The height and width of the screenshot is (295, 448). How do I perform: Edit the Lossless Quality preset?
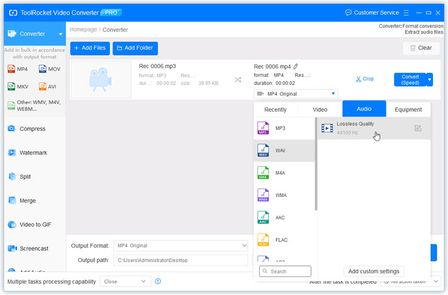click(x=418, y=128)
